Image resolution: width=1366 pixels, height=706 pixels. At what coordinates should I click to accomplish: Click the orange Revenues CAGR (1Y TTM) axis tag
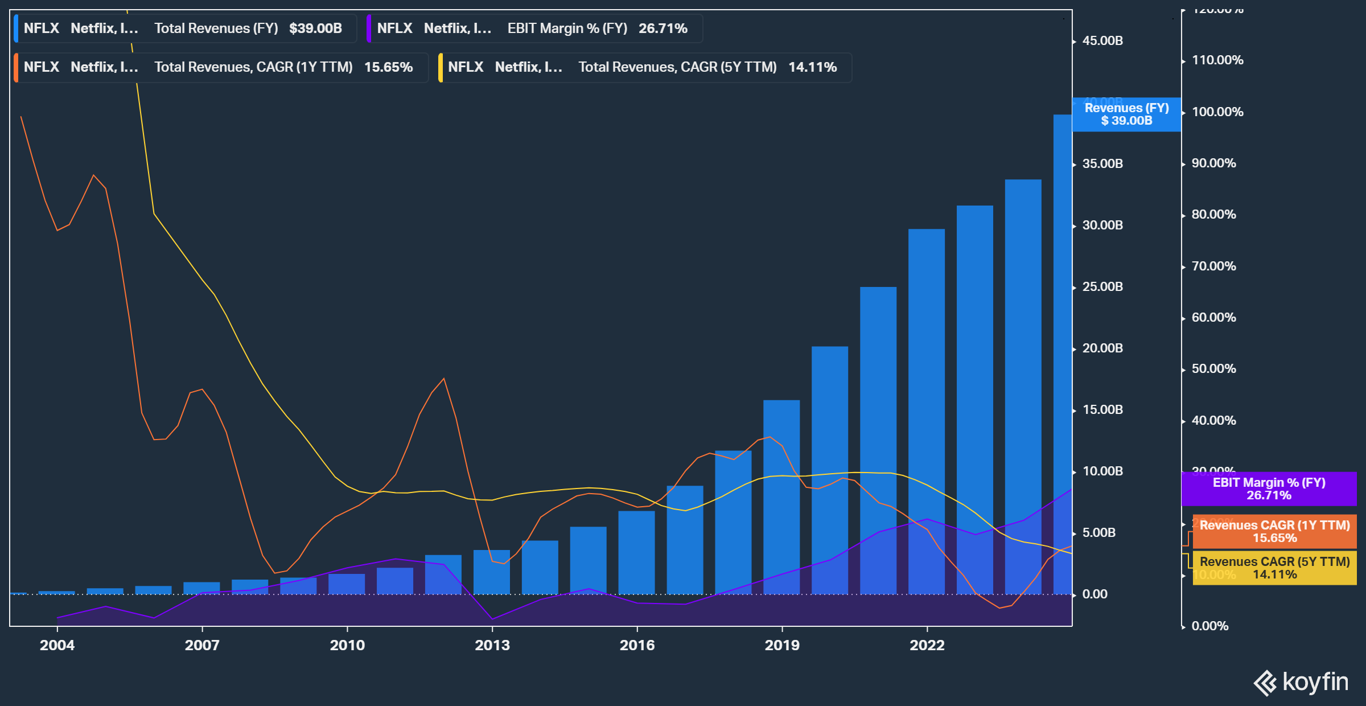pos(1274,532)
